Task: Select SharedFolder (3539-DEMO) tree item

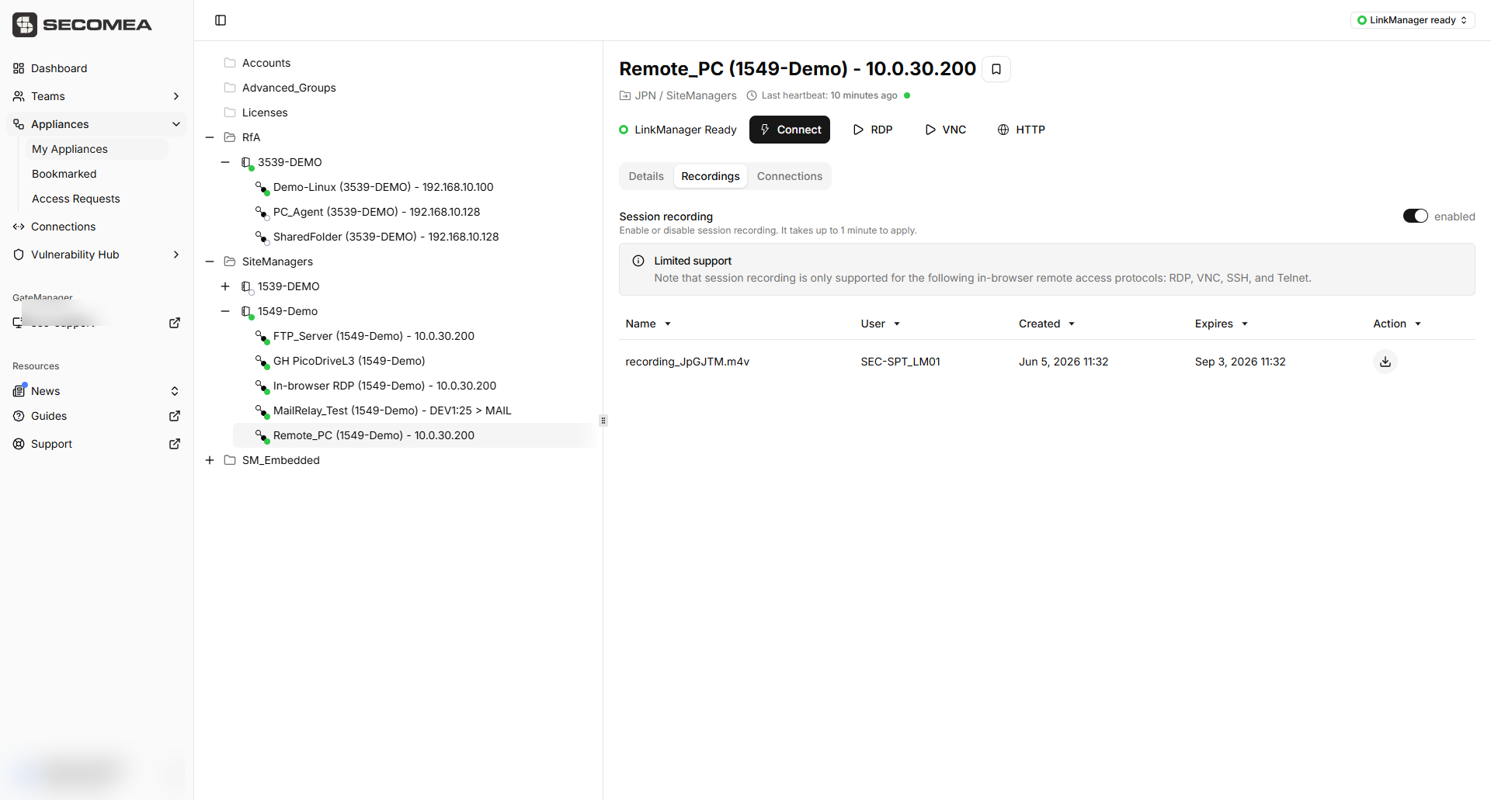Action: [x=386, y=237]
